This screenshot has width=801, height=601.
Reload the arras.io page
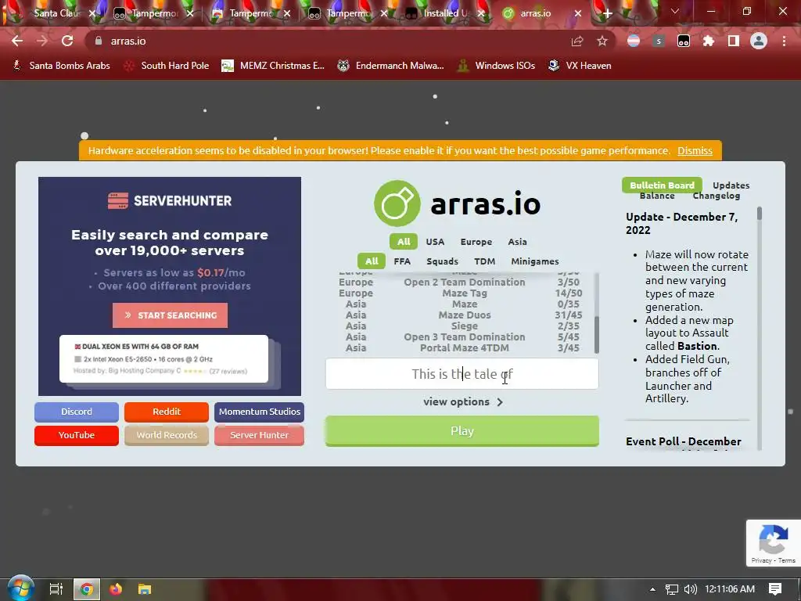pyautogui.click(x=67, y=41)
